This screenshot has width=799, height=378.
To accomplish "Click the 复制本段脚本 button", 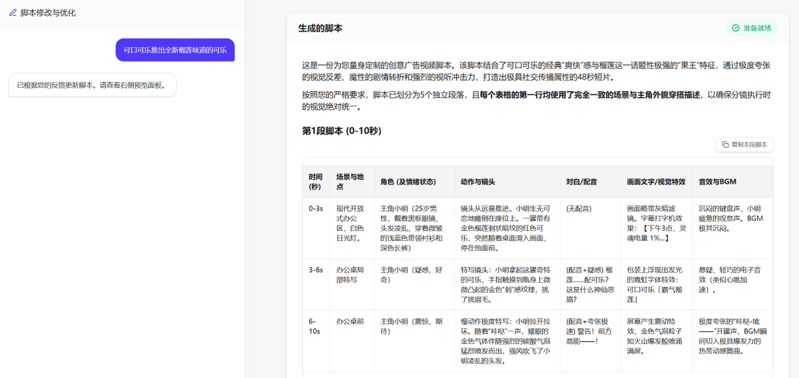I will 744,144.
